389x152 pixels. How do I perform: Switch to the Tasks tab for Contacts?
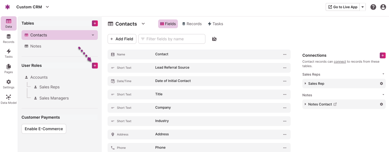pos(215,24)
